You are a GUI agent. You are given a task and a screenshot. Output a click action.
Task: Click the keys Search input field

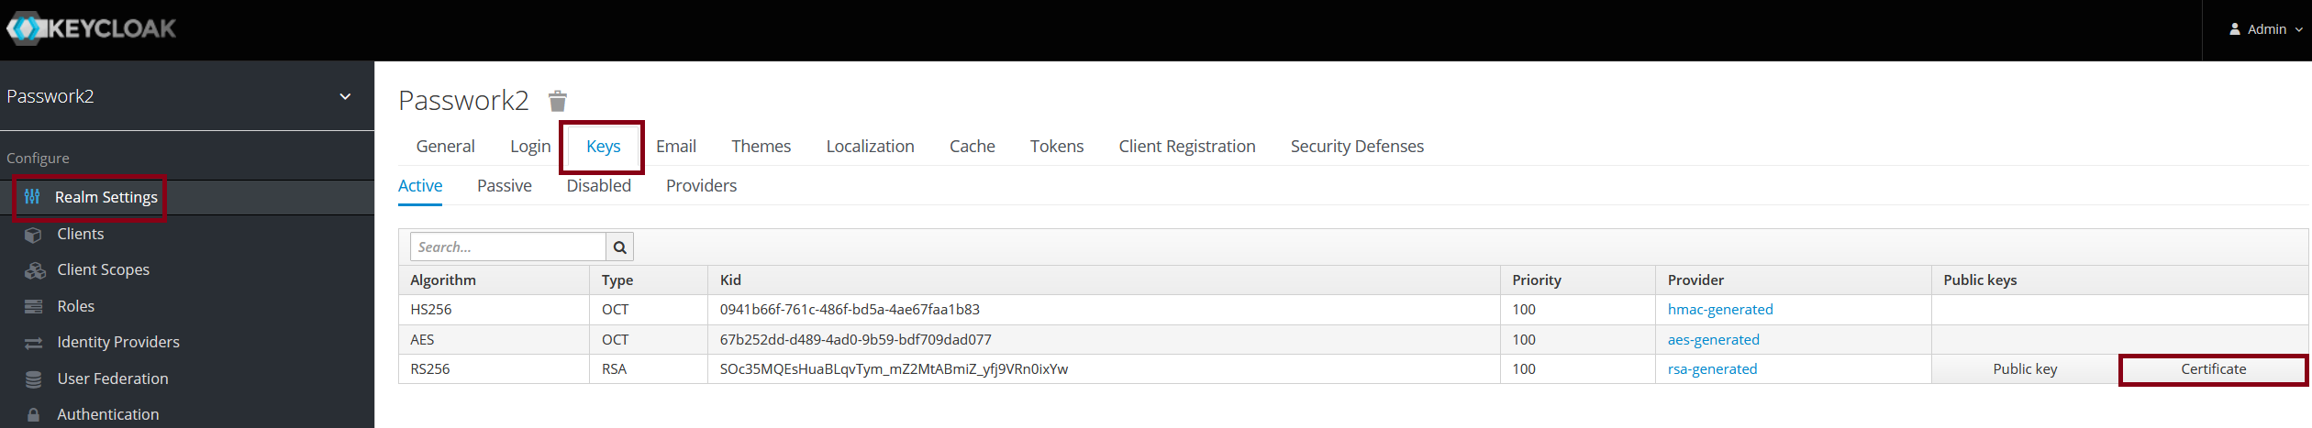pos(507,247)
